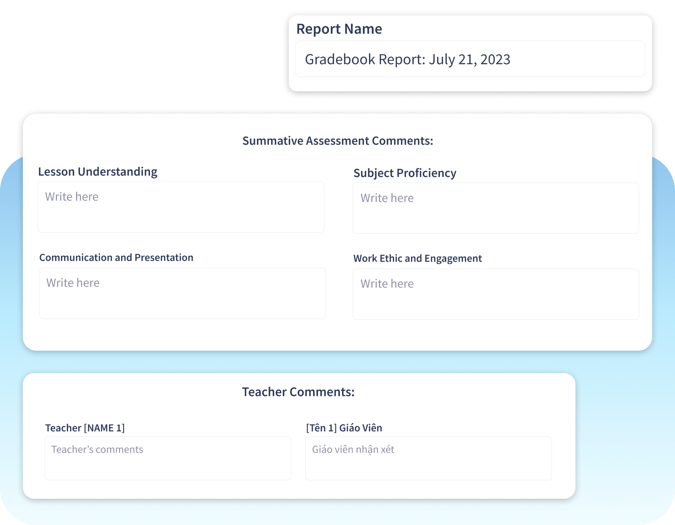Click the Write here placeholder under Lesson Understanding

pos(71,196)
